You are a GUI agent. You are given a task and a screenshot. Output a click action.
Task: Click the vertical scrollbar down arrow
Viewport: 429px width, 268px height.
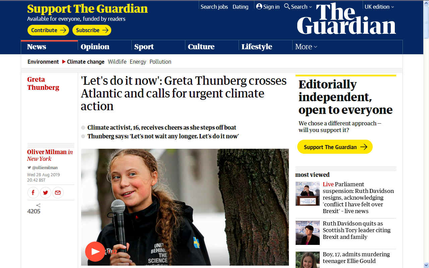tap(426, 265)
